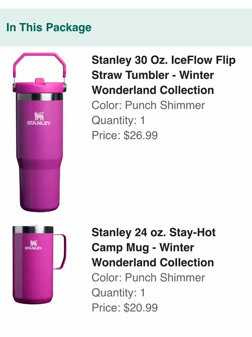Click the tumbler's pink lid
This screenshot has height=337, width=252.
click(x=39, y=88)
